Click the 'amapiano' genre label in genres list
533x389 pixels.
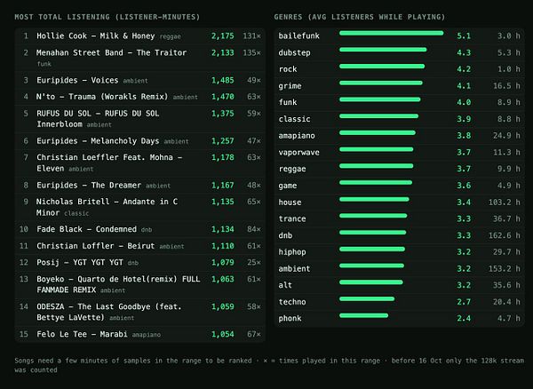coord(297,136)
